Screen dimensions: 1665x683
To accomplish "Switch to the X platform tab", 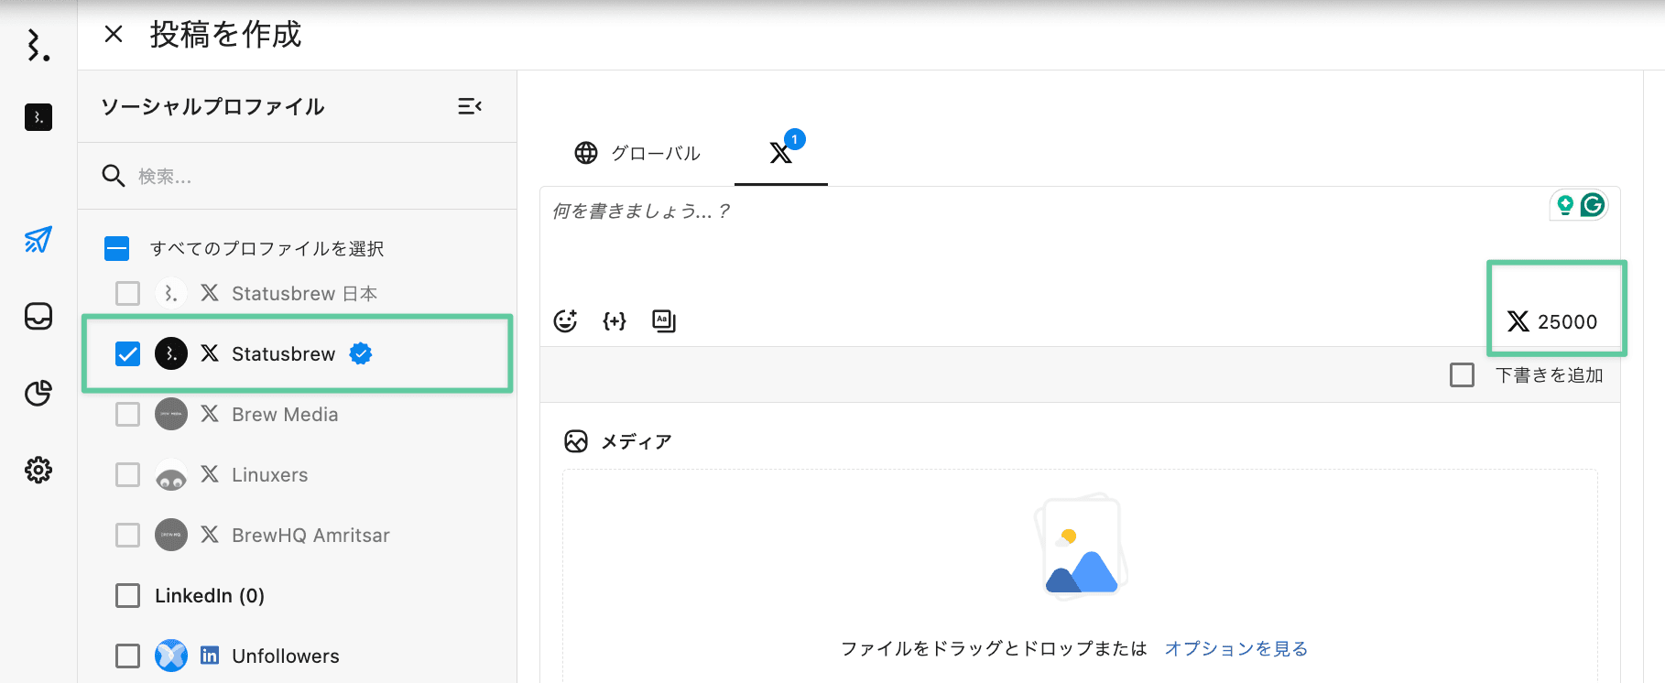I will (781, 153).
